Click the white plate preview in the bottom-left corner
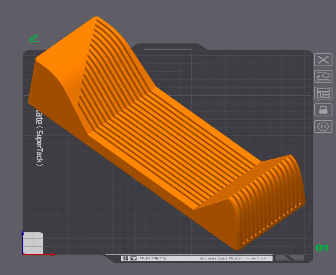 [33, 242]
